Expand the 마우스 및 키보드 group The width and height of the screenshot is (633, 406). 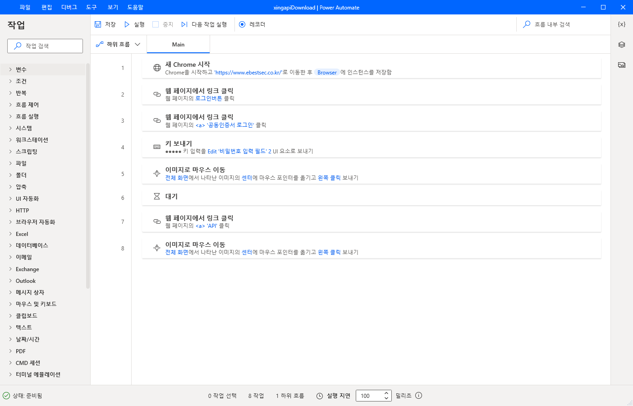(x=10, y=304)
